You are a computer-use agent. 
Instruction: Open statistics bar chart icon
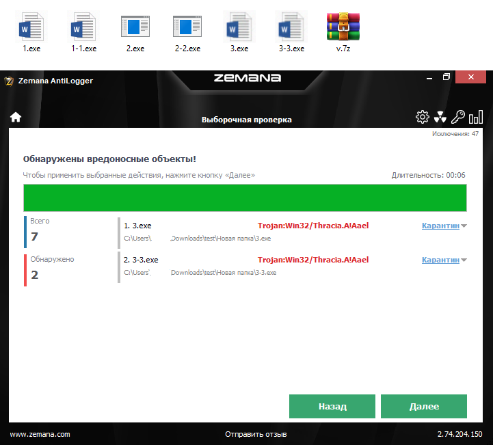click(x=476, y=117)
